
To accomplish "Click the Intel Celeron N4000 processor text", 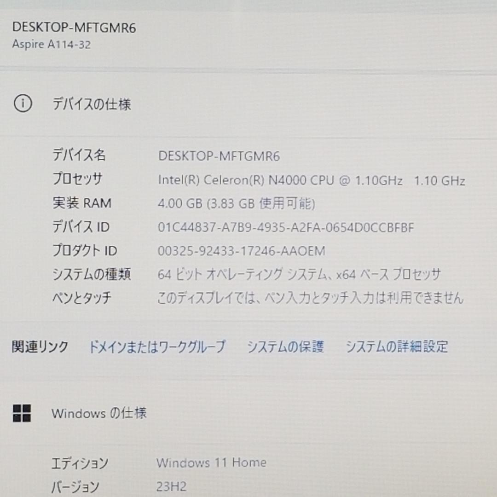I will click(312, 180).
